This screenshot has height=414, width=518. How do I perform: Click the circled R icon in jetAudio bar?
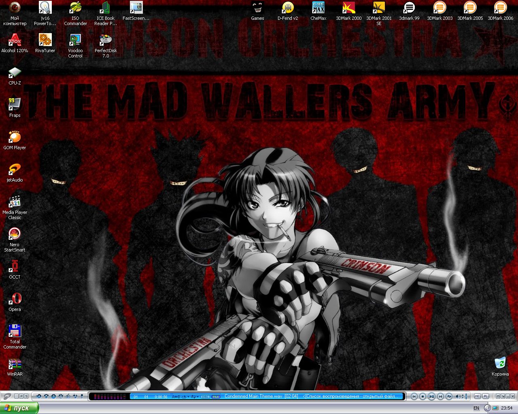point(53,396)
